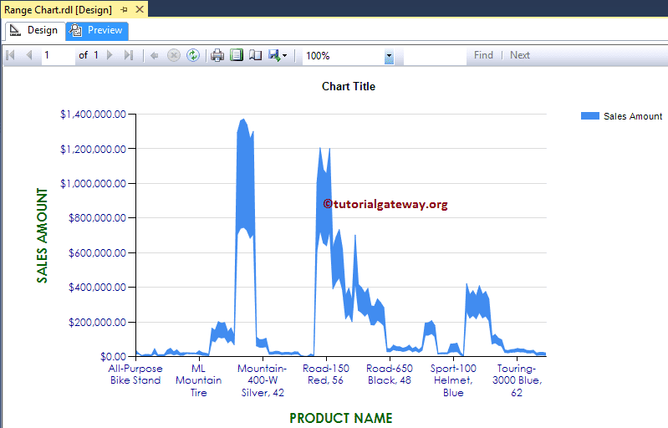Image resolution: width=668 pixels, height=428 pixels.
Task: Click the Mountain-400-W Silver, 42 label
Action: (263, 380)
